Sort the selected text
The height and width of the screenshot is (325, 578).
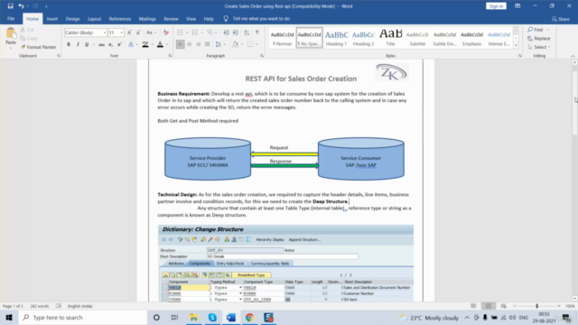247,32
